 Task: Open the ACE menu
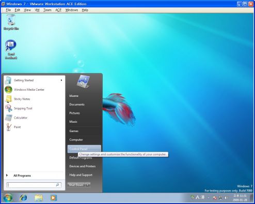point(58,10)
